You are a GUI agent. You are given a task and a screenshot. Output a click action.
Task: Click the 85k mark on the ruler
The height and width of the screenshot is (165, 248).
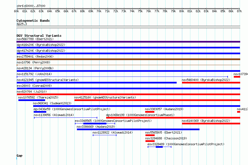(x=223, y=11)
